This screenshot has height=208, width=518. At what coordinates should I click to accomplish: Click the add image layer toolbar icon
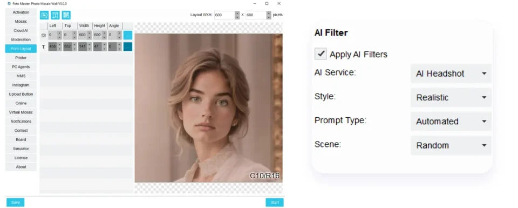click(44, 15)
